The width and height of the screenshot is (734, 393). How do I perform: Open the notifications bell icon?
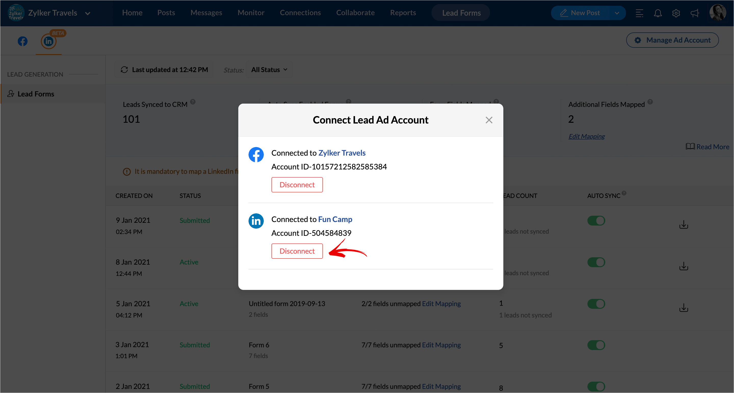(x=658, y=13)
